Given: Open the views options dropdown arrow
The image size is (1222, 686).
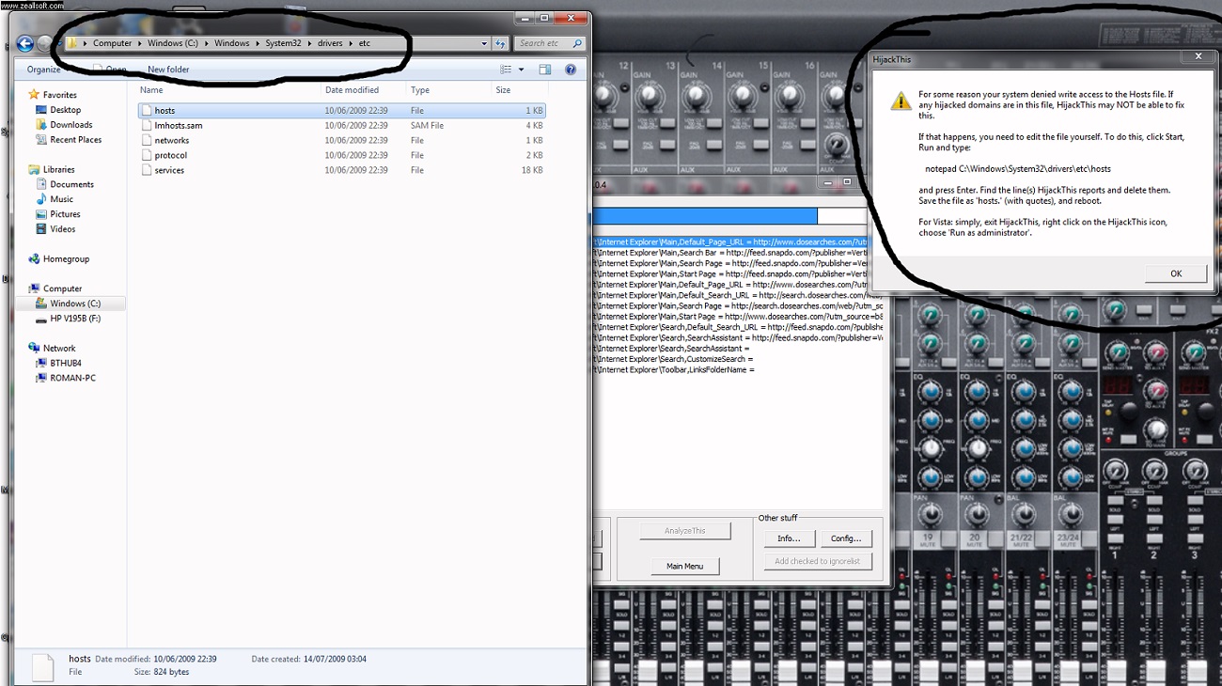Looking at the screenshot, I should coord(520,70).
